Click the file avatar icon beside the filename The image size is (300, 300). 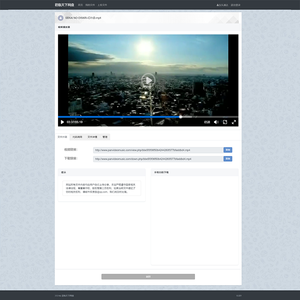pos(60,18)
